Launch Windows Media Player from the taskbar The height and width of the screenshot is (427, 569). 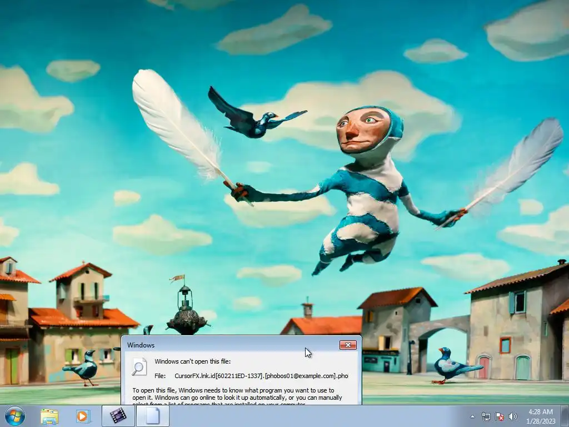point(83,416)
